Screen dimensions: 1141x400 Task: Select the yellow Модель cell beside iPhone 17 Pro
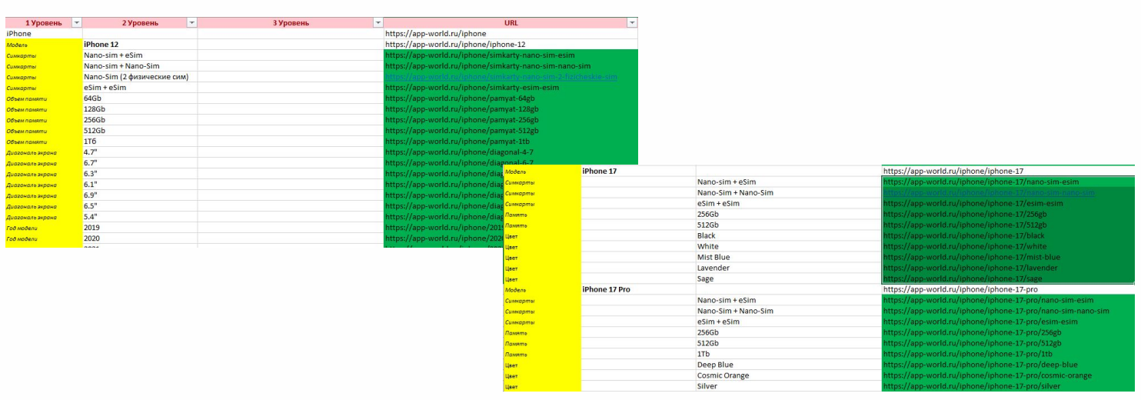click(516, 289)
